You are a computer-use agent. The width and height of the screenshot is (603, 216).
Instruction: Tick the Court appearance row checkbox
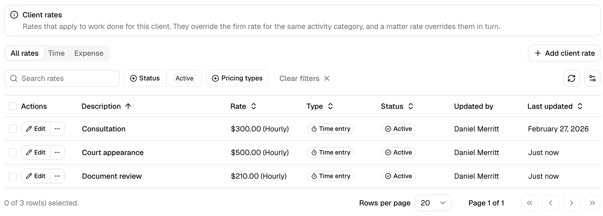[x=12, y=153]
